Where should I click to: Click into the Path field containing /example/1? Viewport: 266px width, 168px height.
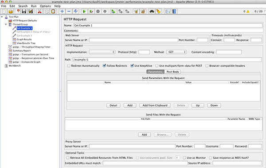pos(167,60)
